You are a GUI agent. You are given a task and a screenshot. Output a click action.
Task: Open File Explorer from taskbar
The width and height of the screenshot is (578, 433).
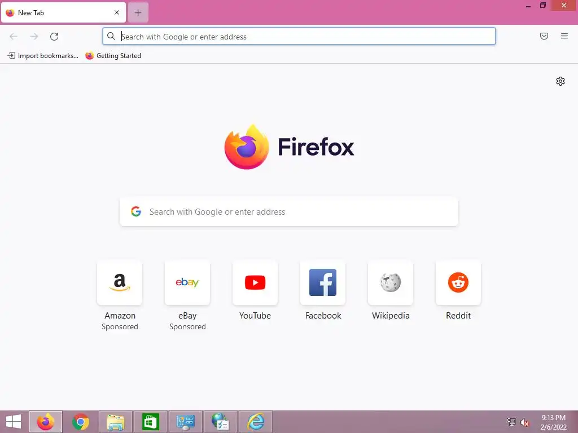point(115,422)
